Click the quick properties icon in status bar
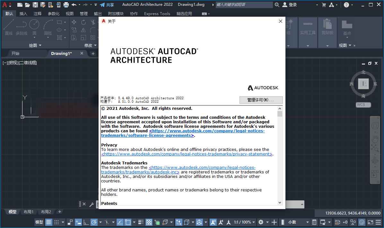 point(314,222)
